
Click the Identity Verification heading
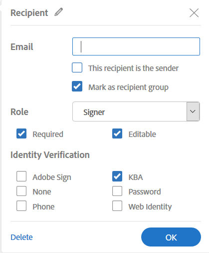(x=50, y=155)
